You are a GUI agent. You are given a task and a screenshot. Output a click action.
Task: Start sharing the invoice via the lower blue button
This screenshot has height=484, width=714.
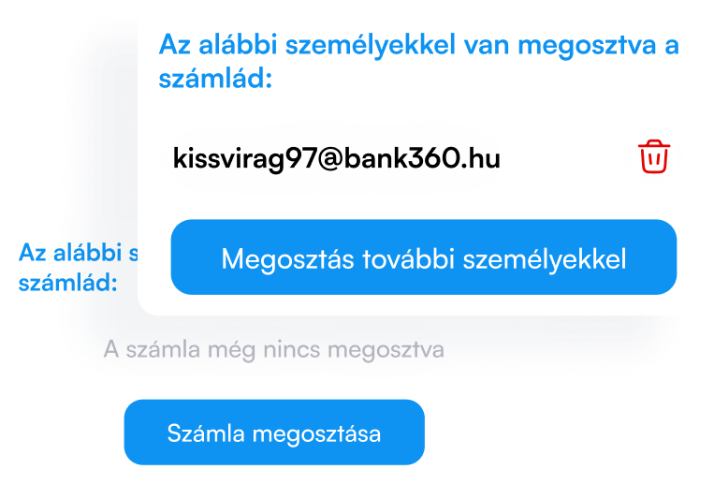coord(274,433)
